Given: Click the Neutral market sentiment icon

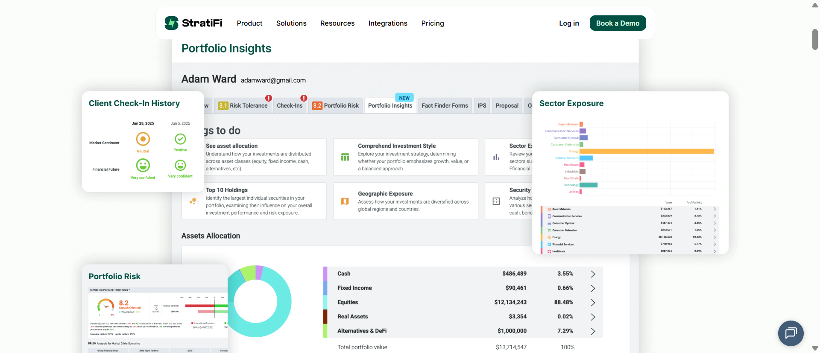Looking at the screenshot, I should coord(143,139).
